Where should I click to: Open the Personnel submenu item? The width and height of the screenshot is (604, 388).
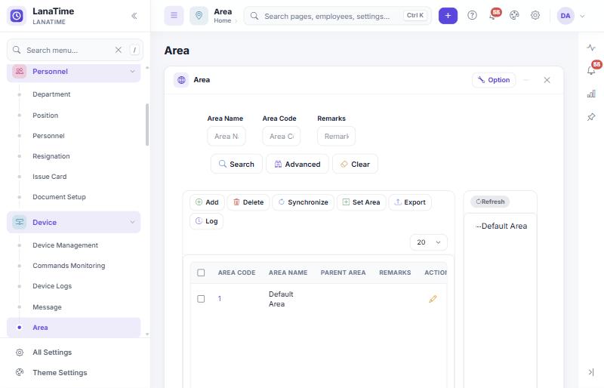[x=48, y=136]
